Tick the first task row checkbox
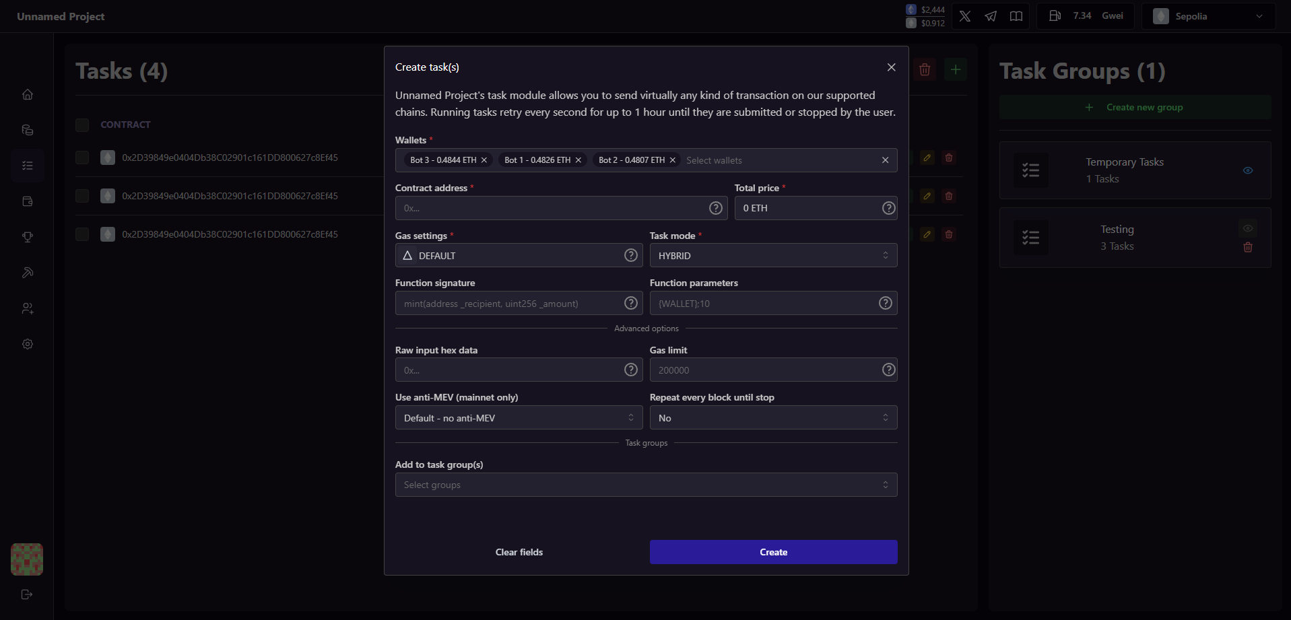The height and width of the screenshot is (620, 1291). (x=82, y=158)
